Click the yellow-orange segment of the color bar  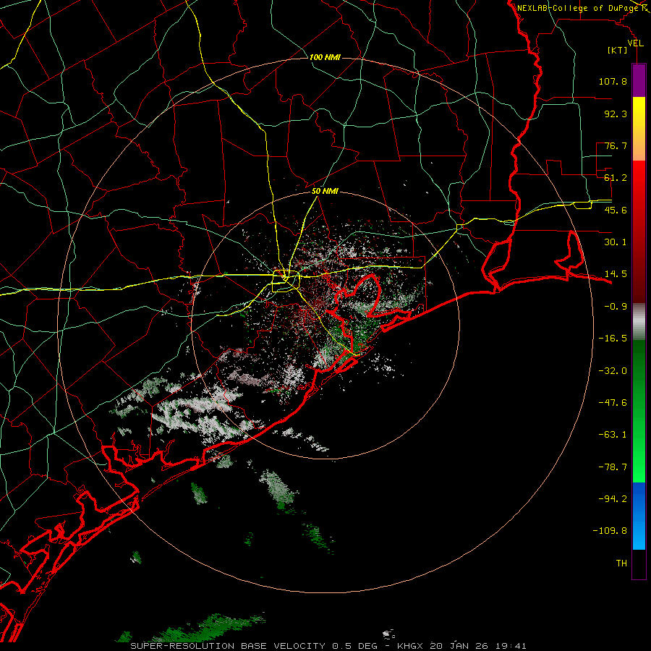(x=639, y=129)
